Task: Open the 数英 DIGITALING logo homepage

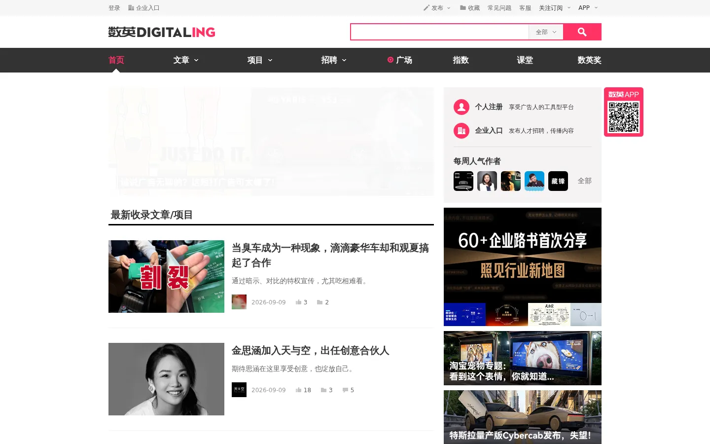Action: tap(162, 32)
